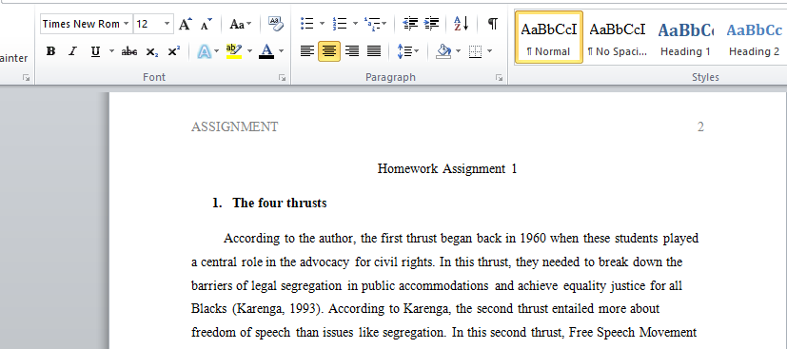The width and height of the screenshot is (787, 349).
Task: Apply Superscript formatting
Action: (x=173, y=51)
